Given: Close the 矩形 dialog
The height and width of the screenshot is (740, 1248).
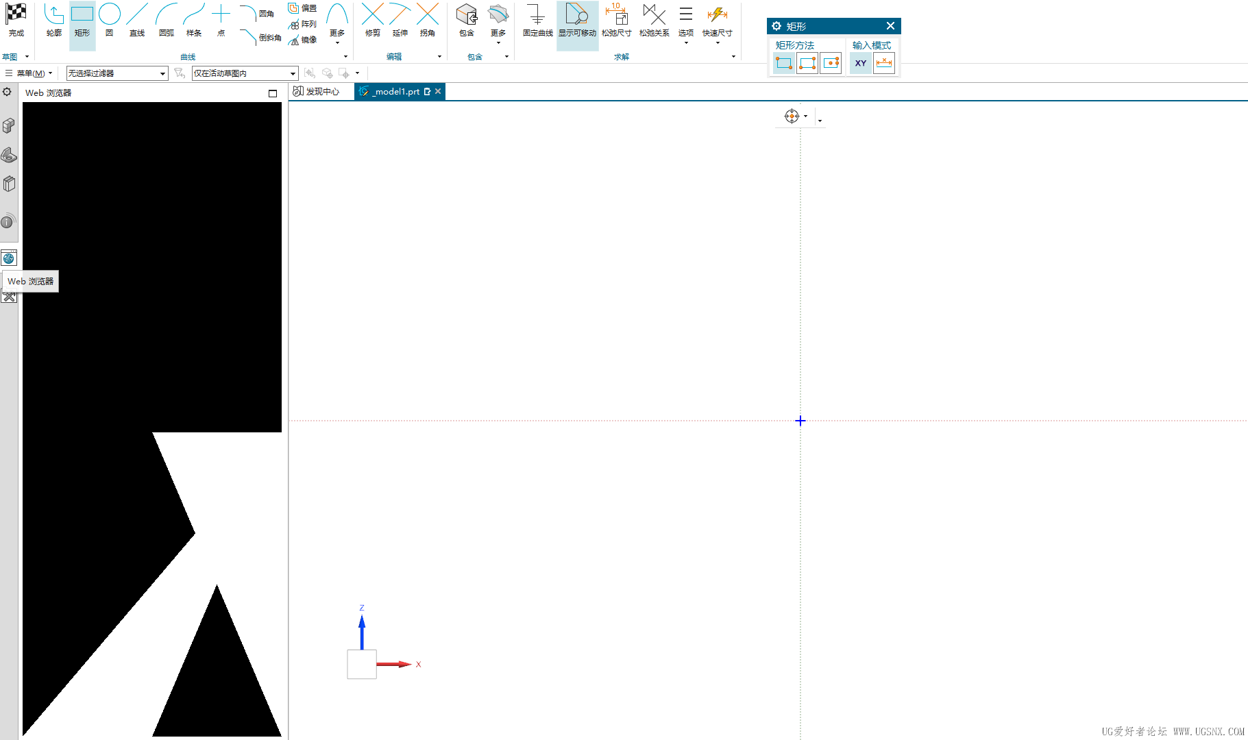Looking at the screenshot, I should [890, 26].
